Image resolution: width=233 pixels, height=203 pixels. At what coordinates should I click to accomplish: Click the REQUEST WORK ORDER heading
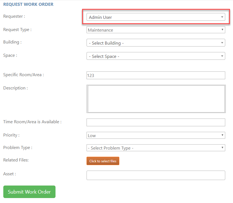28,4
